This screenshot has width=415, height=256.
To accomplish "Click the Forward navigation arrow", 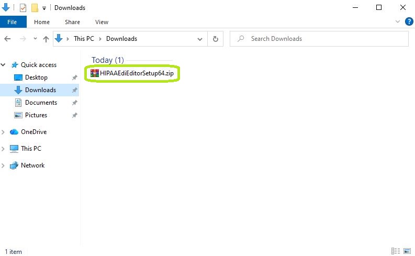I will coord(24,39).
